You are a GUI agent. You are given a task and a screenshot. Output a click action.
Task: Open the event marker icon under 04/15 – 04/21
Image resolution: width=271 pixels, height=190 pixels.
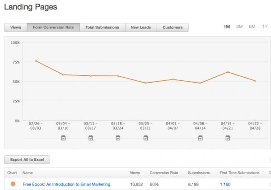[x=228, y=138]
